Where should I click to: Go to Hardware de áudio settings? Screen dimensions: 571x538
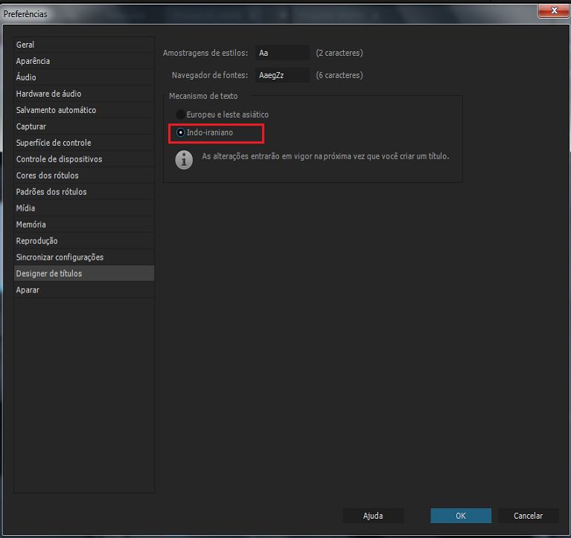[x=84, y=94]
